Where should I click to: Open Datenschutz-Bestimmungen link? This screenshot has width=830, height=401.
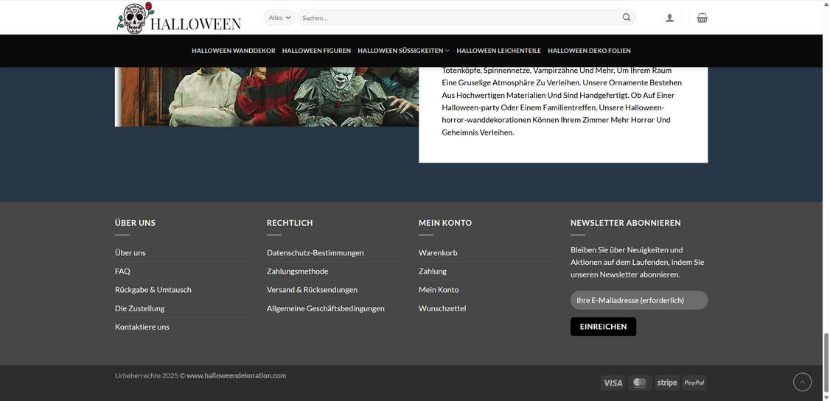[x=315, y=252]
